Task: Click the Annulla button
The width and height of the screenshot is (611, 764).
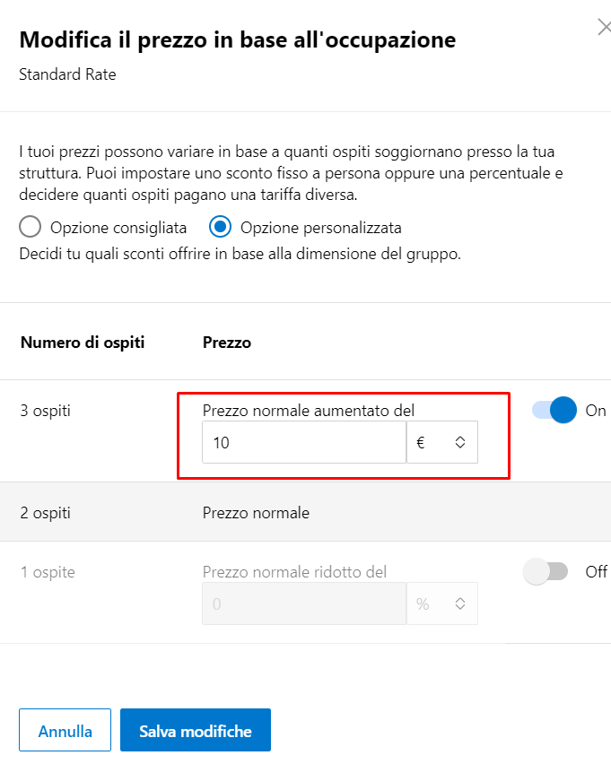Action: pos(65,730)
